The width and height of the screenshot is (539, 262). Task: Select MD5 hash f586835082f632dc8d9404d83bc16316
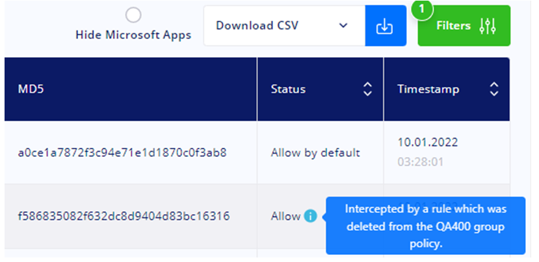click(x=124, y=217)
